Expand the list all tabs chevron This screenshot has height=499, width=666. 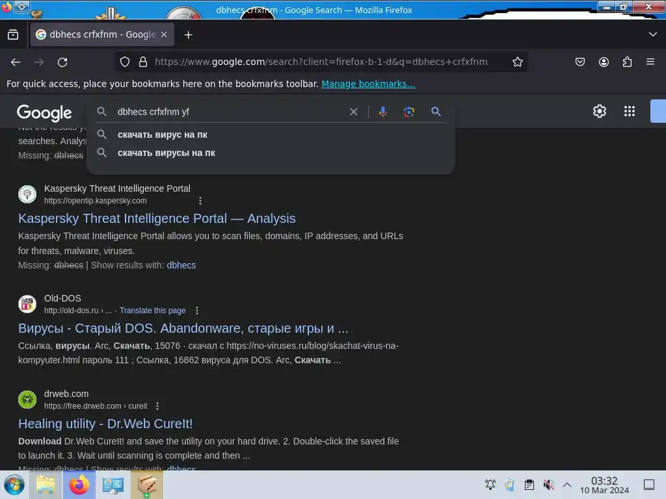653,34
